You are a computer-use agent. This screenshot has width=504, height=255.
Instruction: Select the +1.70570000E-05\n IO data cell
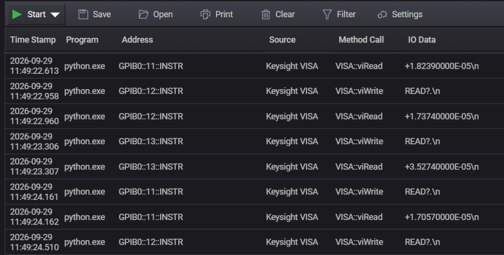[x=441, y=217]
